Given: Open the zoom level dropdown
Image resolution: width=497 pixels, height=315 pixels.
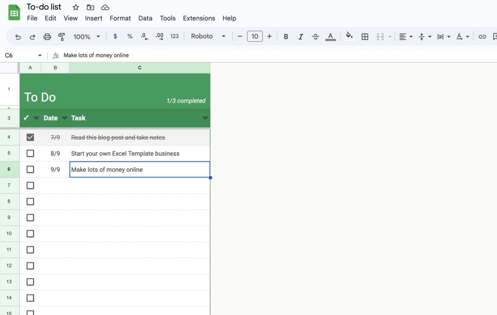Looking at the screenshot, I should (x=86, y=36).
